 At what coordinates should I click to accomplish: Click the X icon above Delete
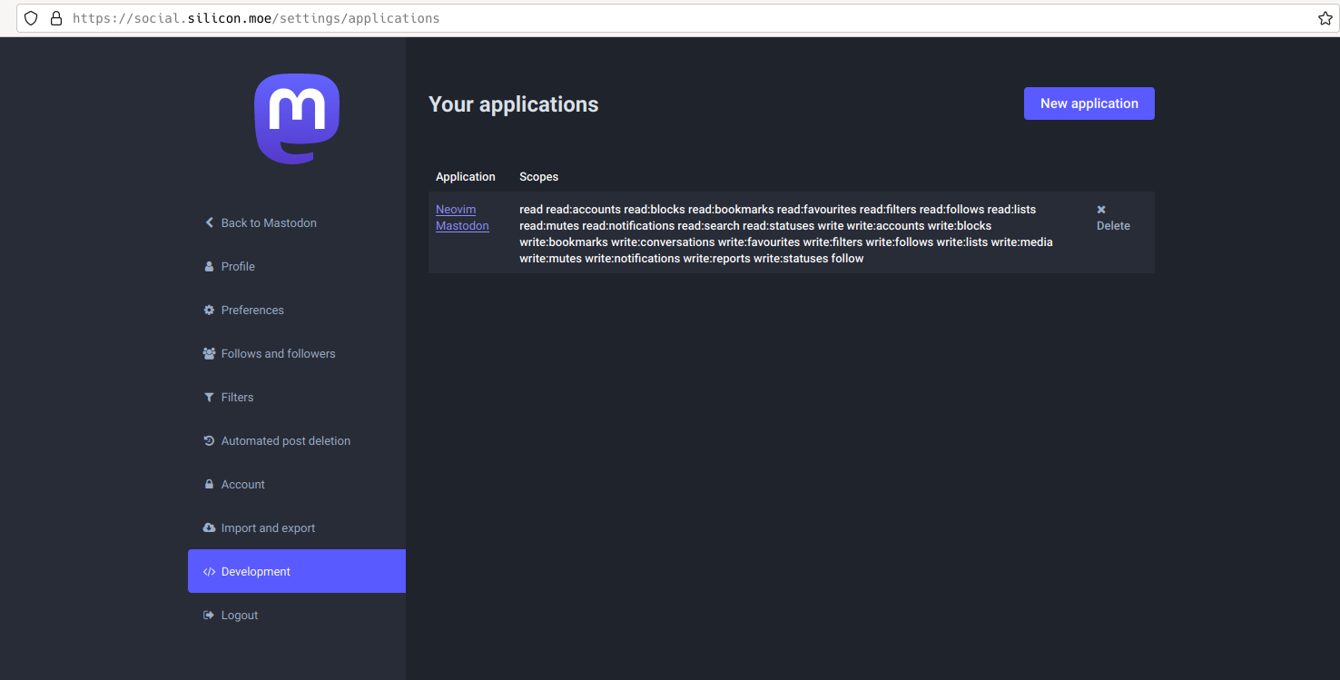point(1101,210)
